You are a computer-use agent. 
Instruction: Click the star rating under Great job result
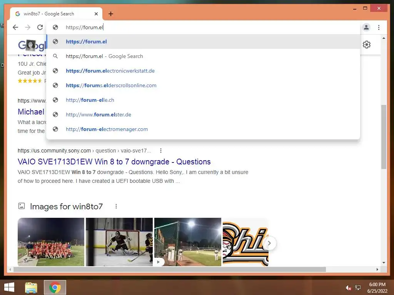click(x=30, y=81)
